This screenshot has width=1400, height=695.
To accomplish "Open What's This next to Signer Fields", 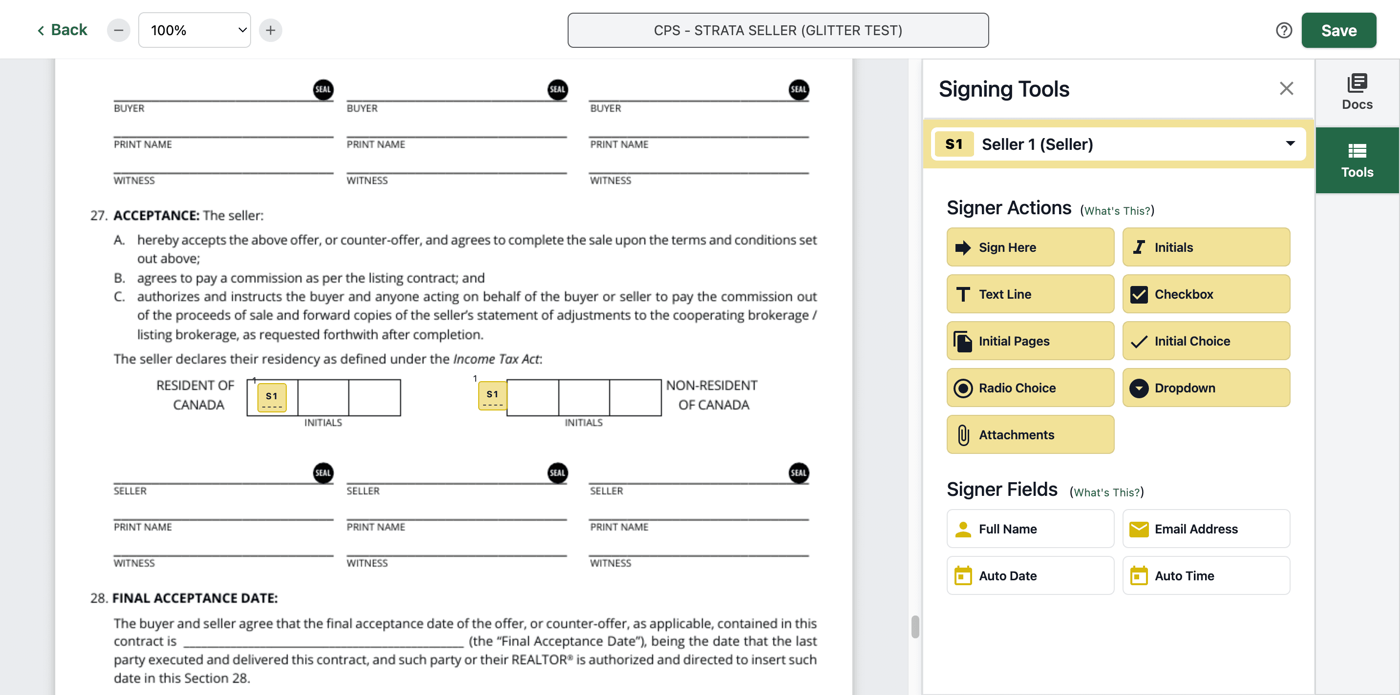I will 1106,492.
